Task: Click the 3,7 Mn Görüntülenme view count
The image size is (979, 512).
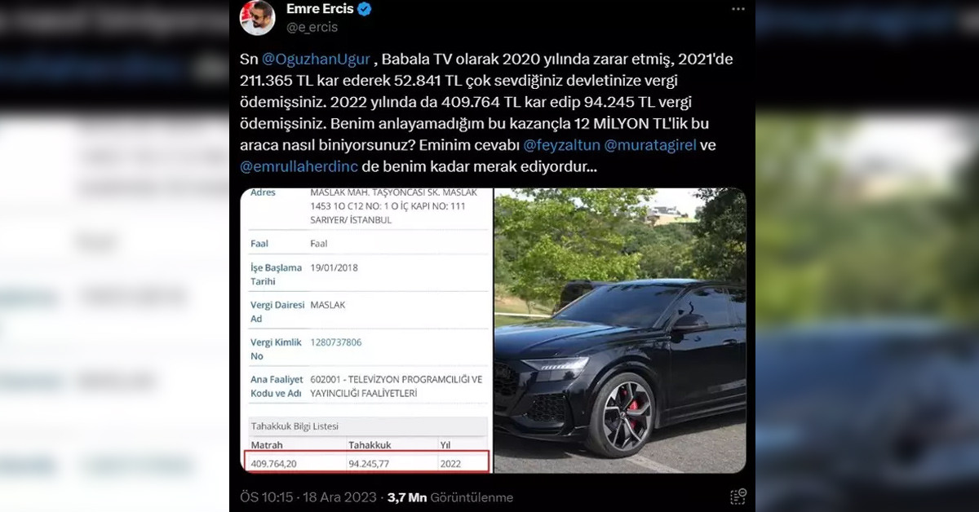Action: (x=450, y=497)
